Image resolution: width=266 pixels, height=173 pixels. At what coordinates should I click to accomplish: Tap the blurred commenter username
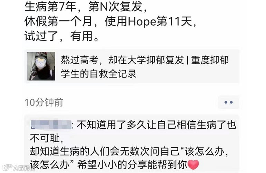tap(51, 125)
